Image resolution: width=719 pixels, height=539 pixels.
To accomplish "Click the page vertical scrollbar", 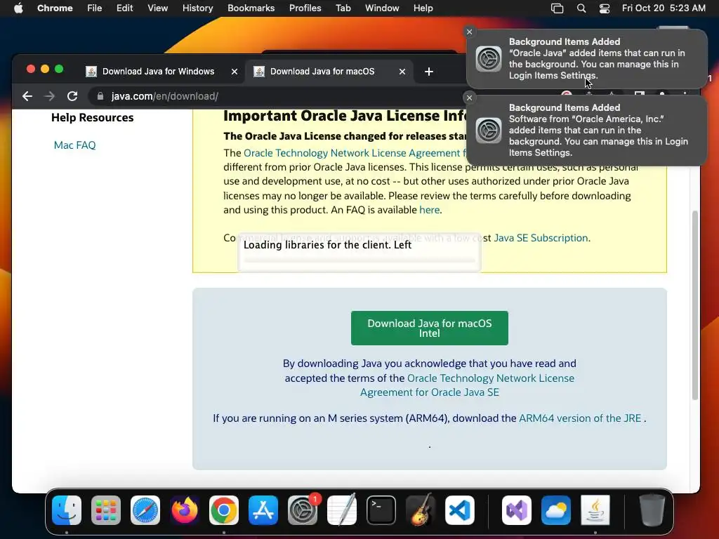I will (694, 305).
